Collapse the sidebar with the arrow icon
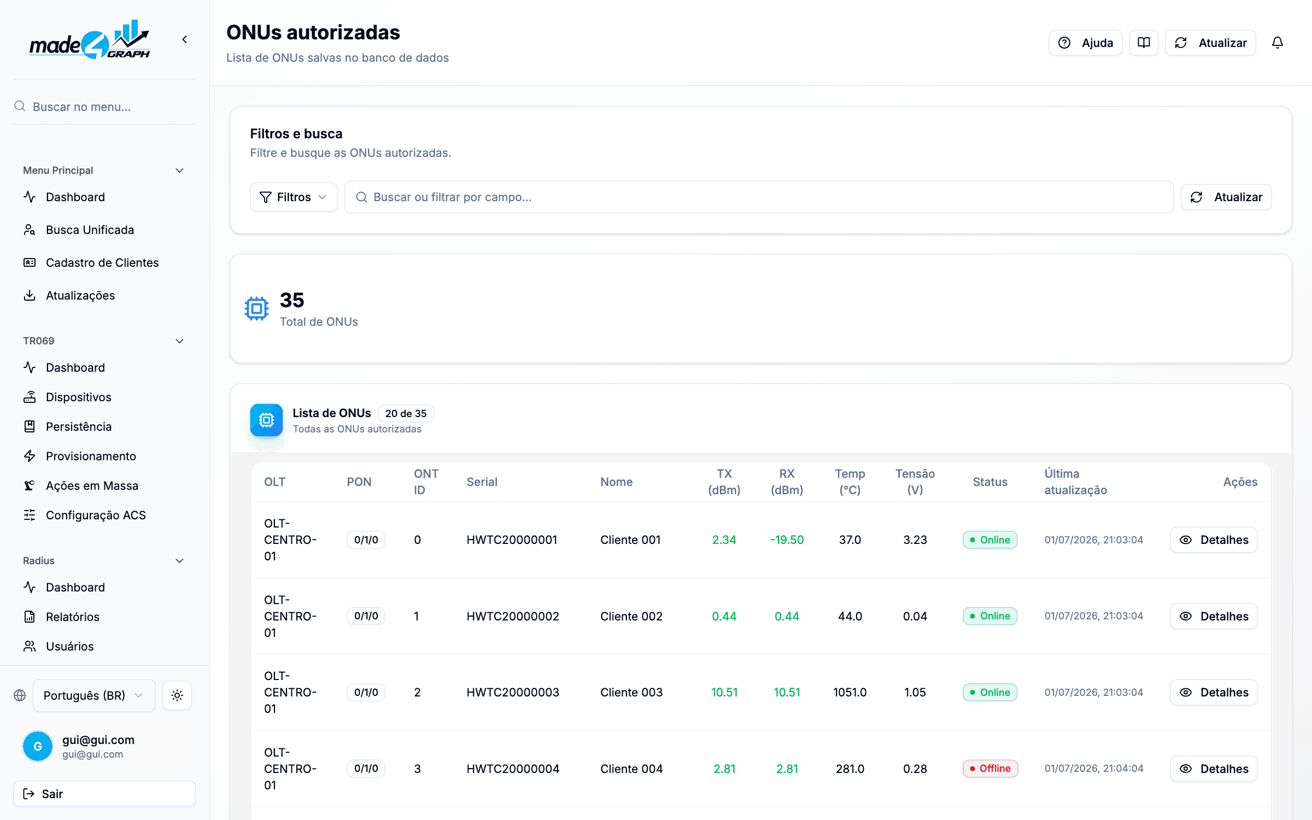The image size is (1312, 820). pos(185,39)
